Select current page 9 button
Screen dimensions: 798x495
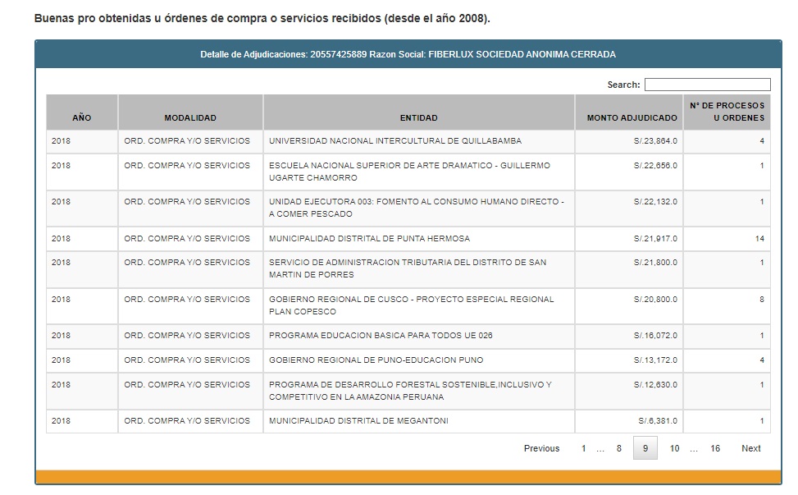click(x=645, y=448)
